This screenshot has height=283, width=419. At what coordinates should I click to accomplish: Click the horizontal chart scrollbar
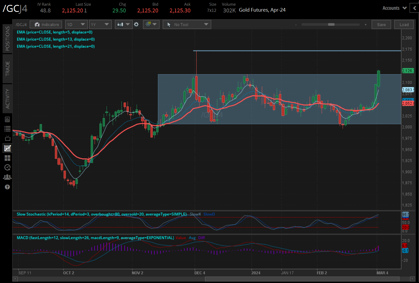point(302,279)
